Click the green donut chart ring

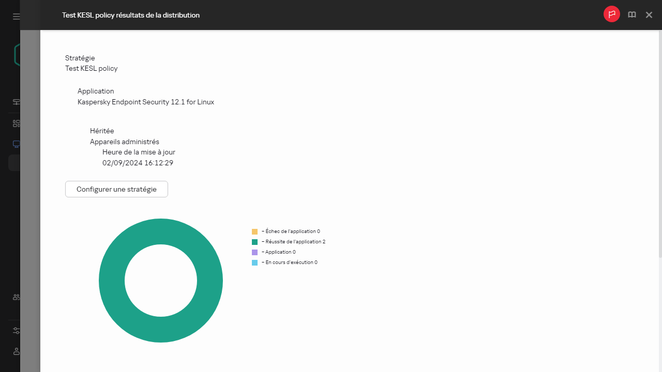[x=111, y=281]
